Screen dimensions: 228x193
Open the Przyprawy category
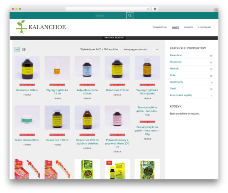point(176,62)
